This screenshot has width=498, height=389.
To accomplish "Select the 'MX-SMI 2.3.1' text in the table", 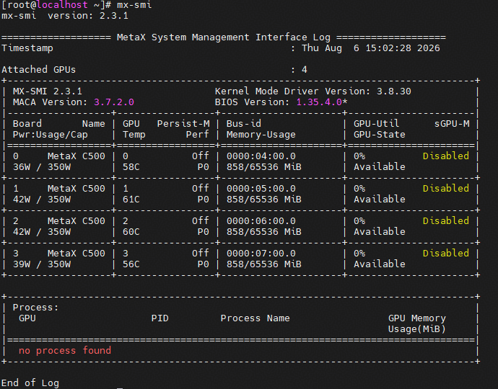I will pos(48,91).
